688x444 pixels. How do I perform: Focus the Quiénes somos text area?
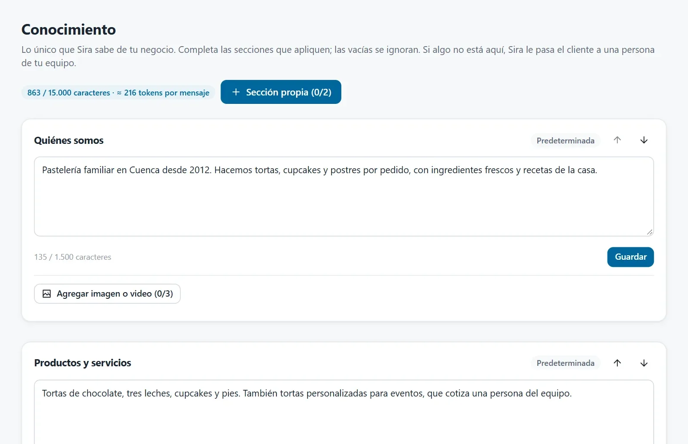click(344, 196)
